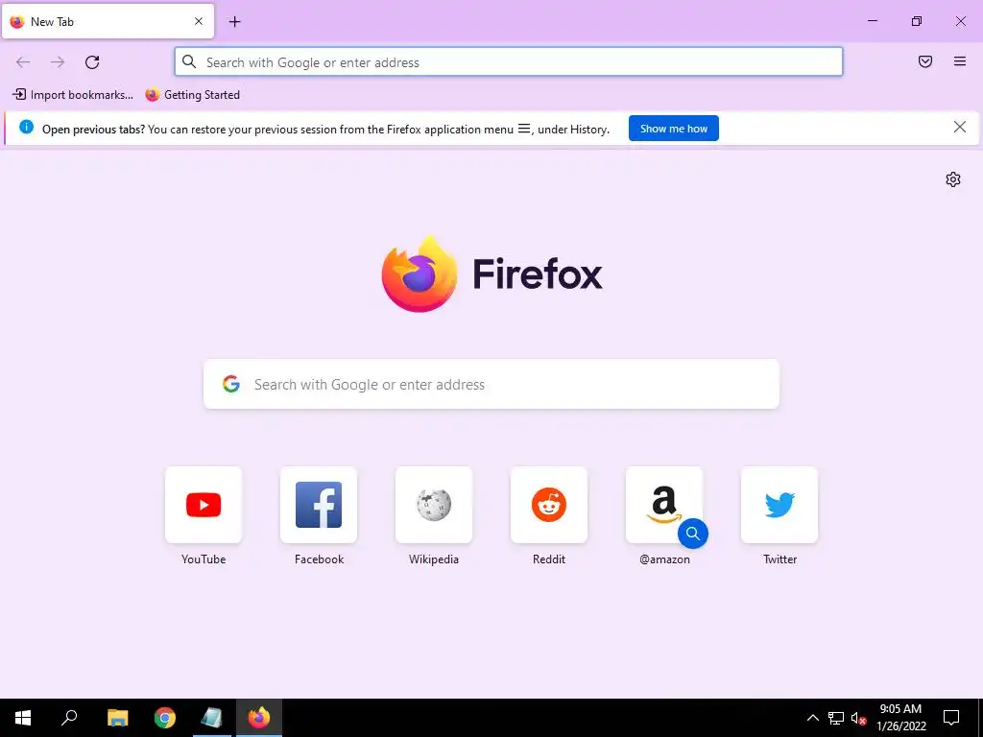Screen dimensions: 983x737
Task: Click Firefox icon in taskbar
Action: point(259,718)
